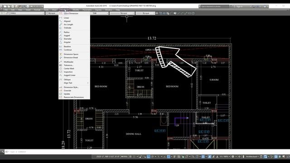Select the Radius dimension icon
290x163 pixels.
(61, 32)
